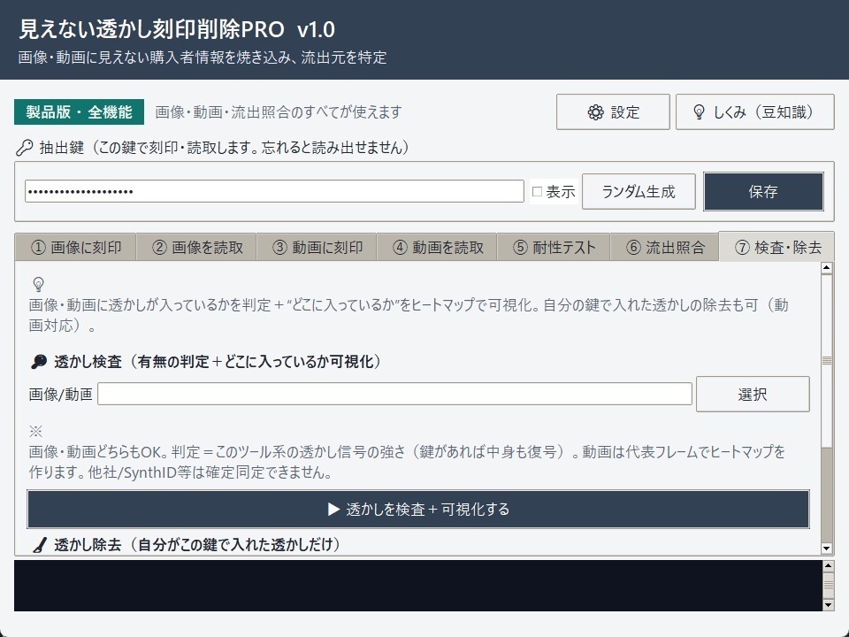849x637 pixels.
Task: Go to the ④ 動画を読取 tab
Action: tap(436, 248)
